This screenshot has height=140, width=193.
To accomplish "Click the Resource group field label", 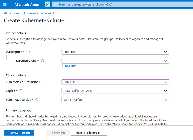I will tap(26, 61).
